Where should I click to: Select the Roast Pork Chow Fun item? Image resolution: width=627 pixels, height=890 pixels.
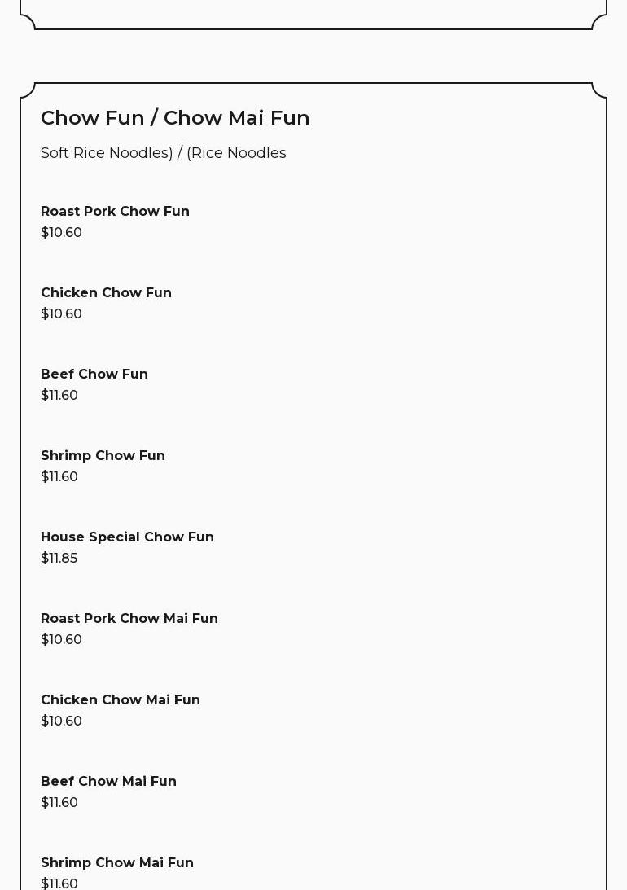point(115,211)
